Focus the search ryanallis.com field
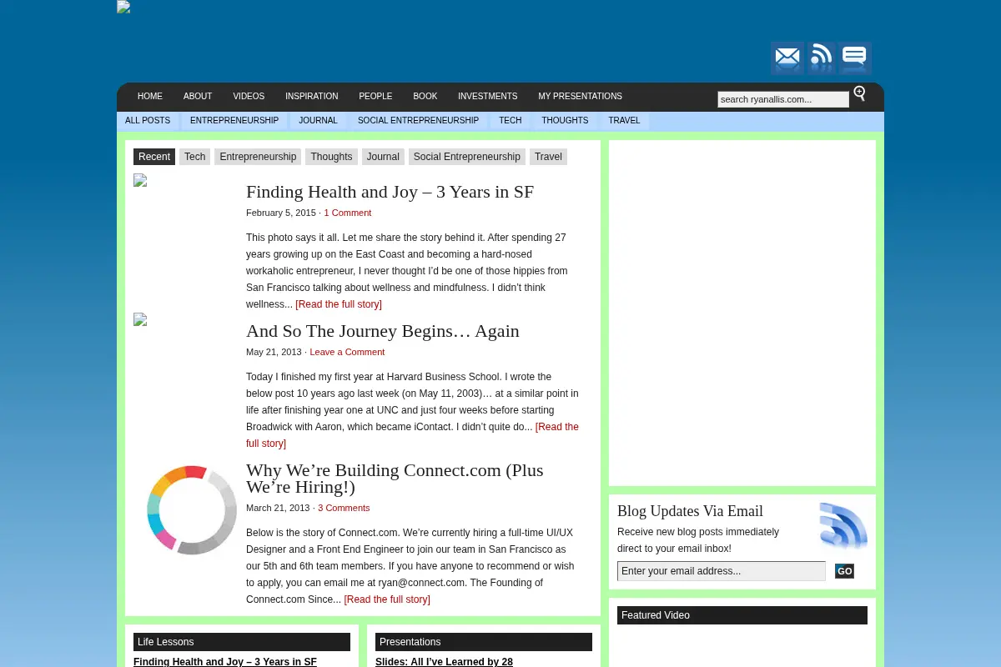Image resolution: width=1001 pixels, height=667 pixels. pyautogui.click(x=783, y=99)
